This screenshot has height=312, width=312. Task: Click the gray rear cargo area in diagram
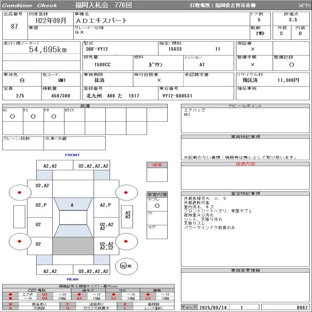(x=73, y=246)
